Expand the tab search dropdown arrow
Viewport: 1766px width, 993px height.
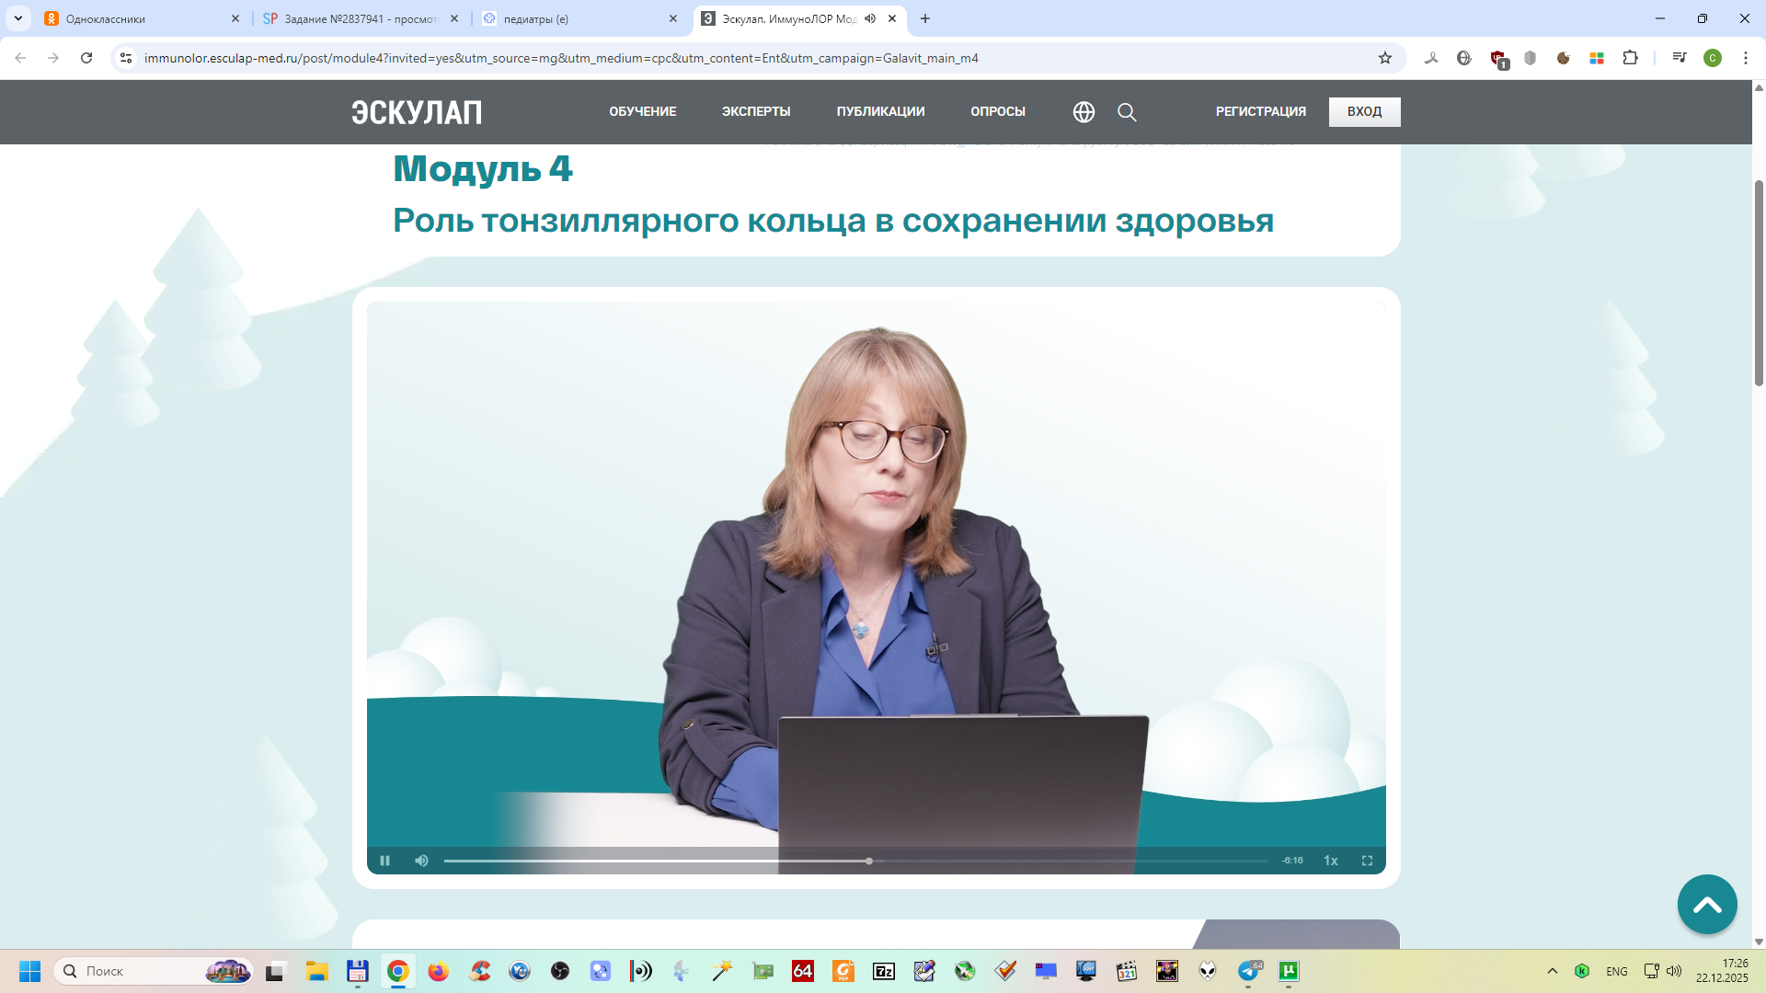pyautogui.click(x=17, y=18)
